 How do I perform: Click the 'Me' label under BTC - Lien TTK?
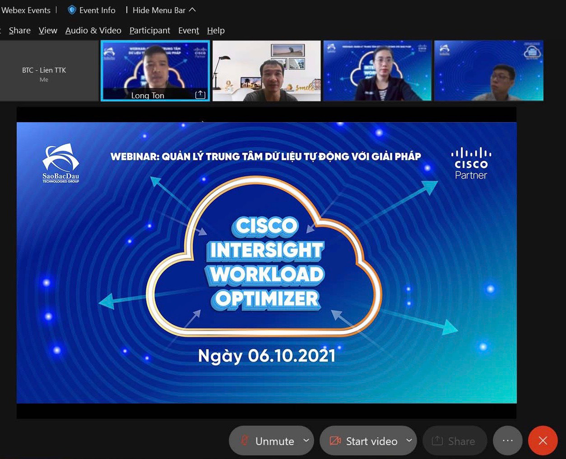click(x=44, y=80)
